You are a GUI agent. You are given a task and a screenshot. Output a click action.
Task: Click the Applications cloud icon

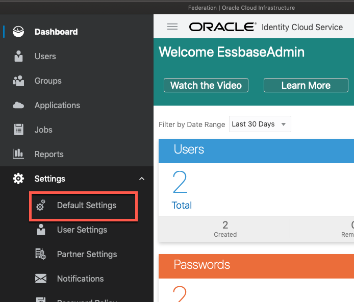click(18, 105)
